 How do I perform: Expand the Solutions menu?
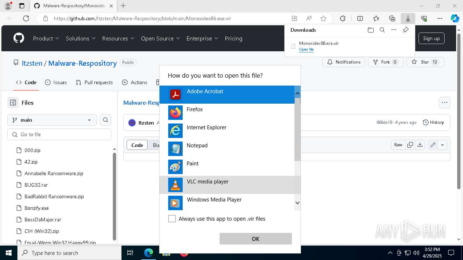80,38
